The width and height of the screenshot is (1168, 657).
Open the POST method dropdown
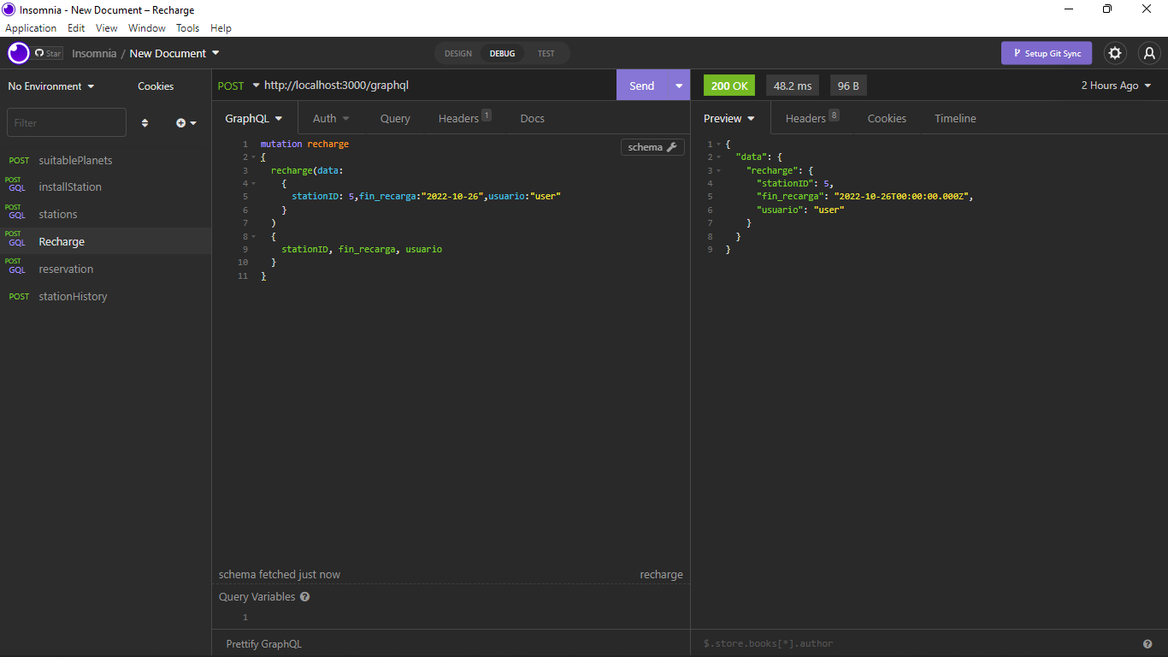[239, 86]
